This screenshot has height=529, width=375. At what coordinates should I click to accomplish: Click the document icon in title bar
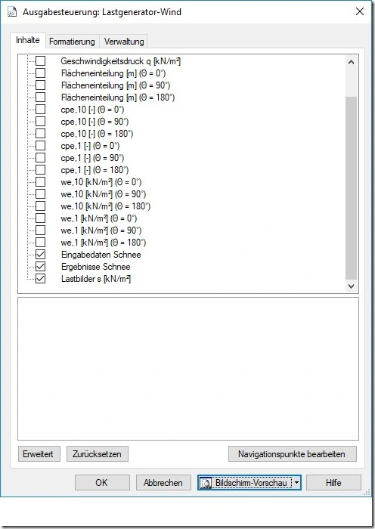[12, 12]
